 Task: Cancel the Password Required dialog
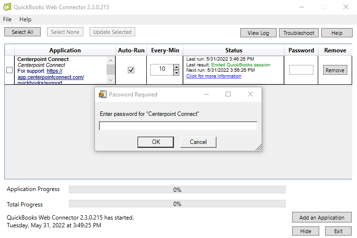pos(198,142)
